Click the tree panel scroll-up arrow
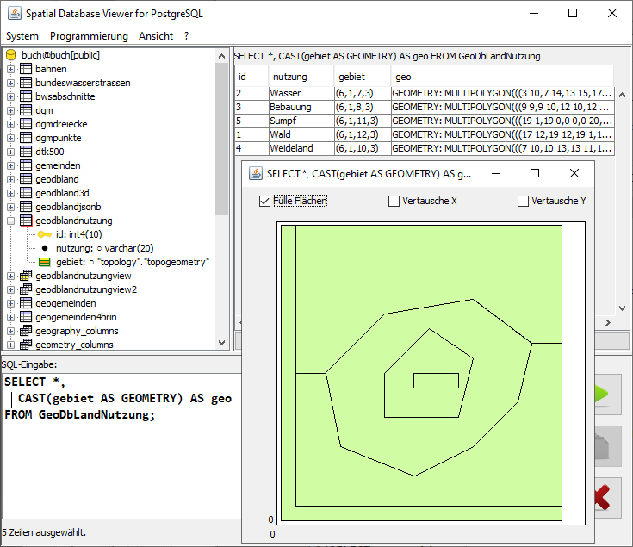Image resolution: width=633 pixels, height=547 pixels. tap(221, 56)
